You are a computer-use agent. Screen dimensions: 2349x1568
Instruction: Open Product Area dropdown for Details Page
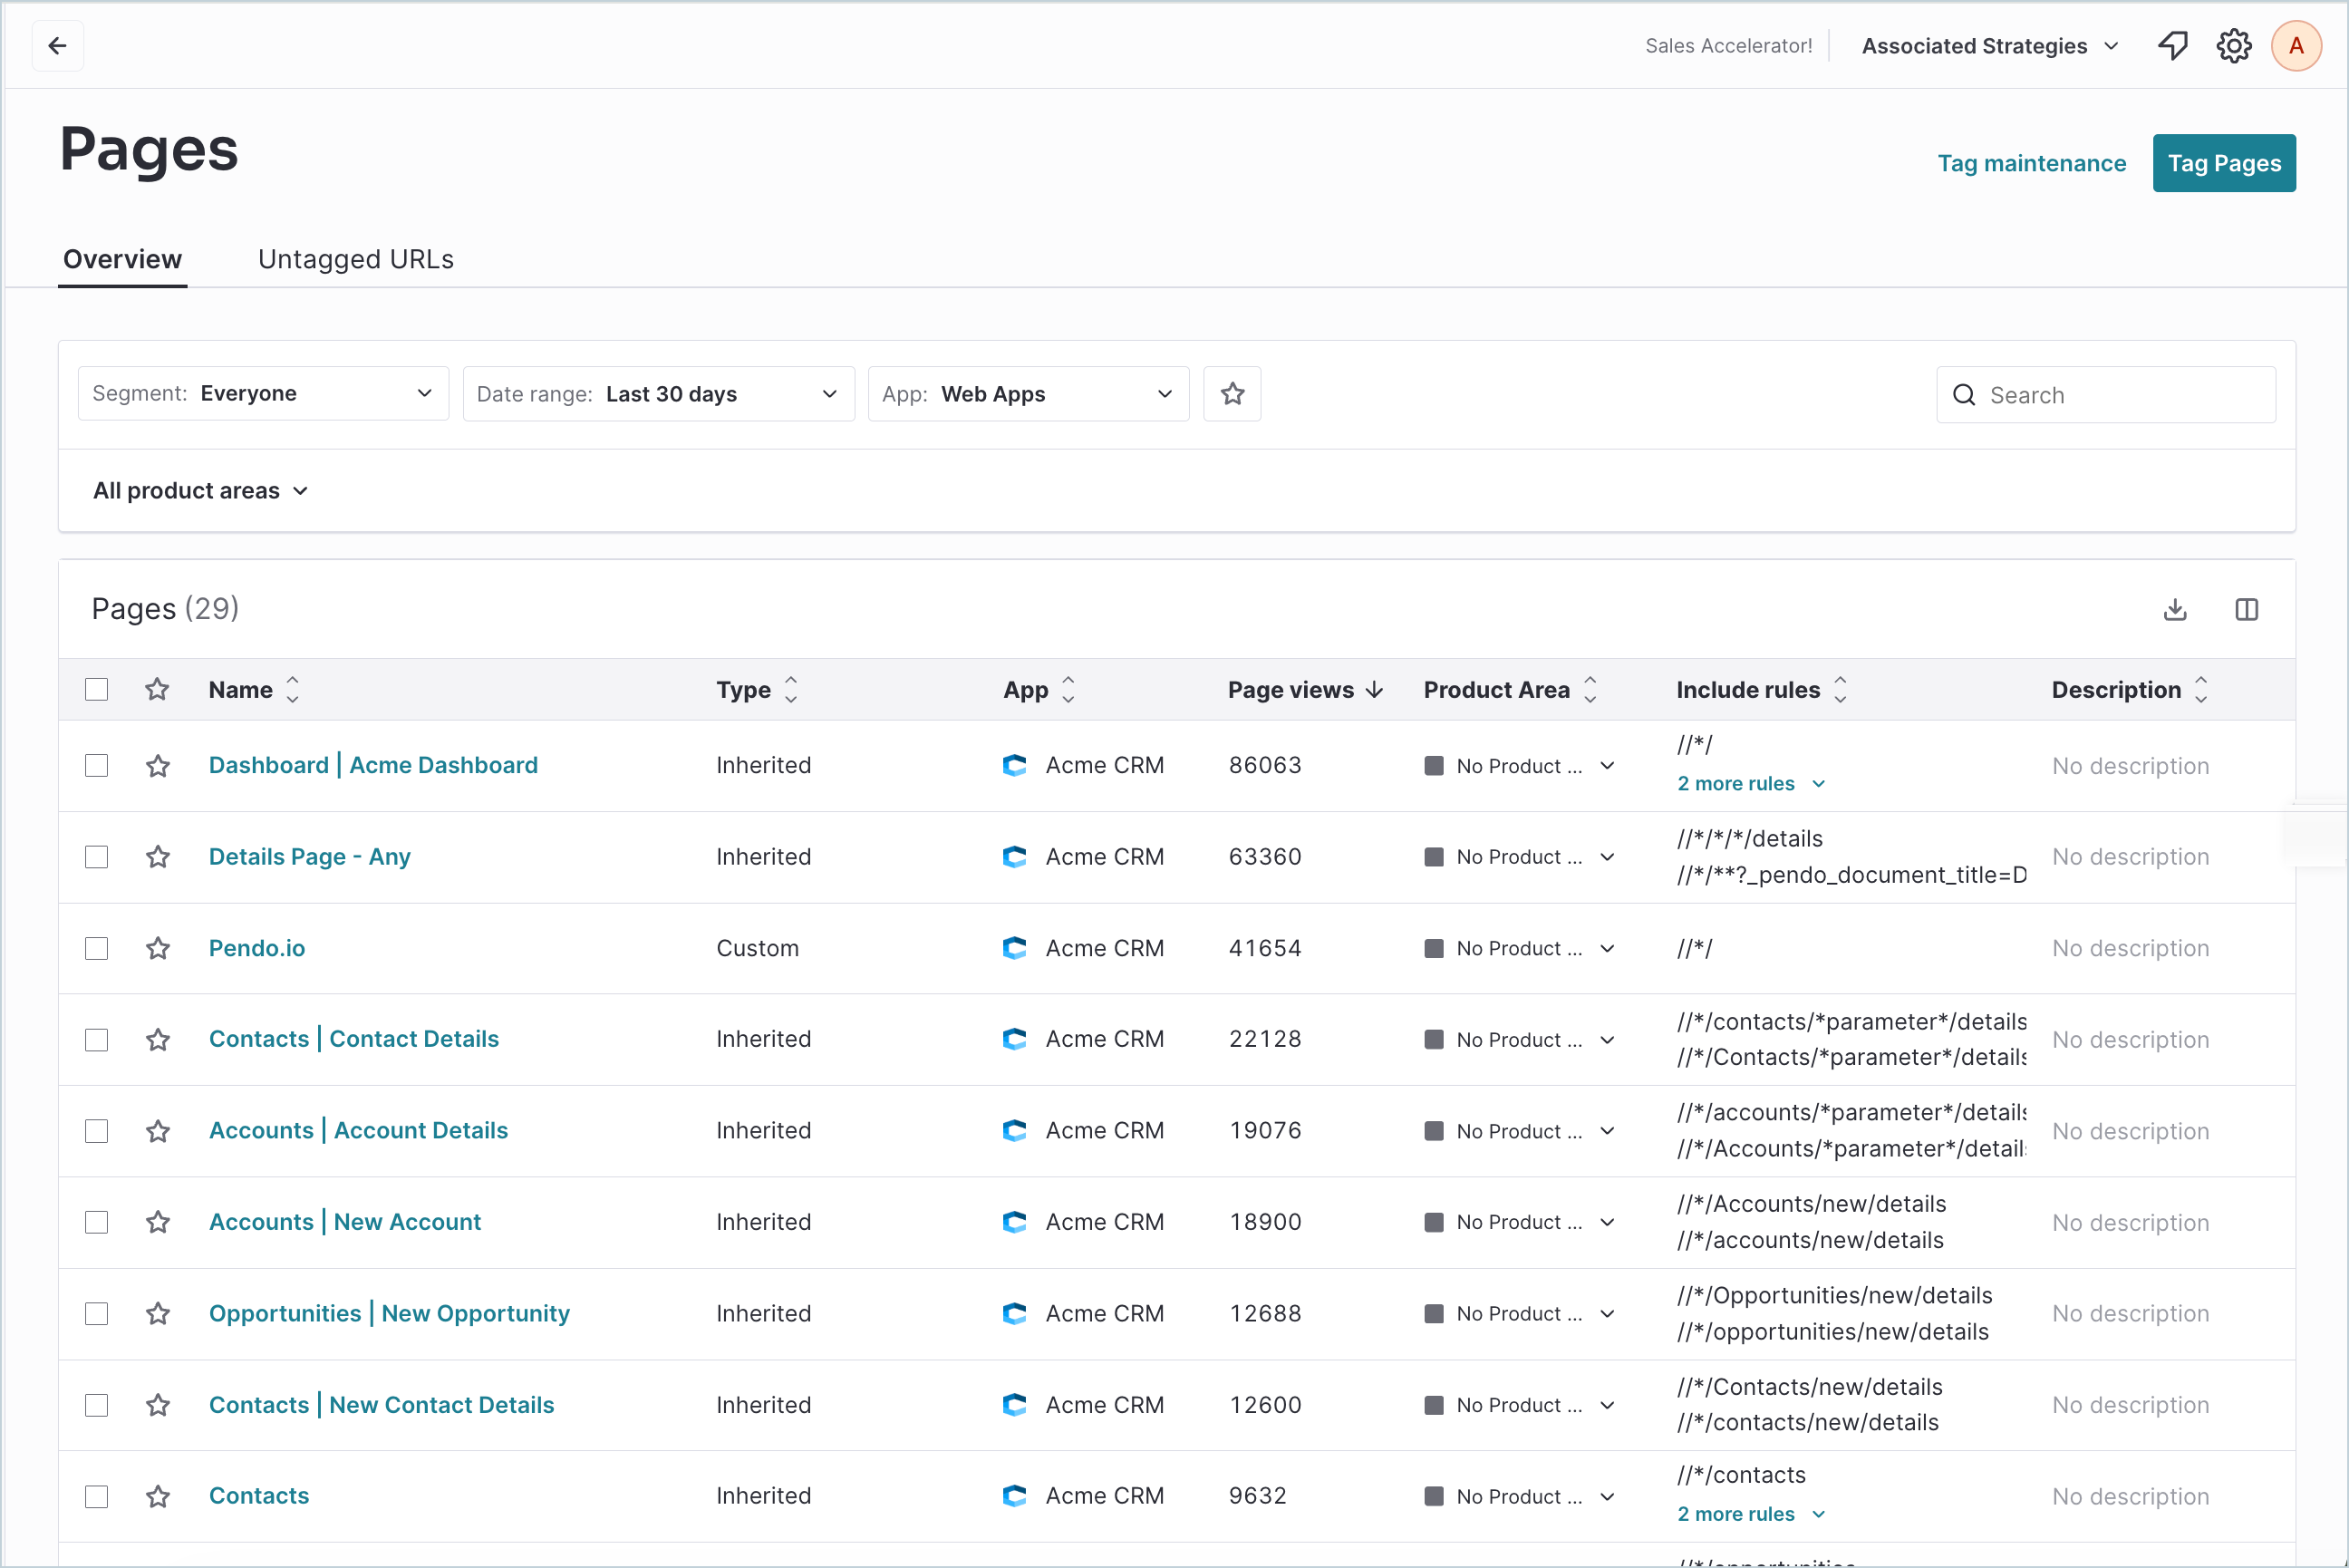1521,857
